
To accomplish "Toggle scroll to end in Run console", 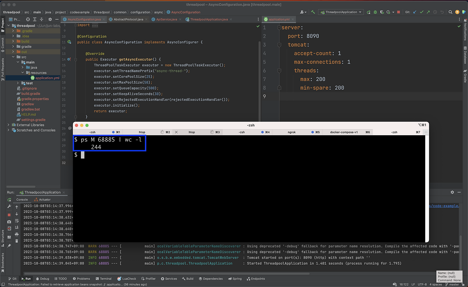I will tap(17, 227).
